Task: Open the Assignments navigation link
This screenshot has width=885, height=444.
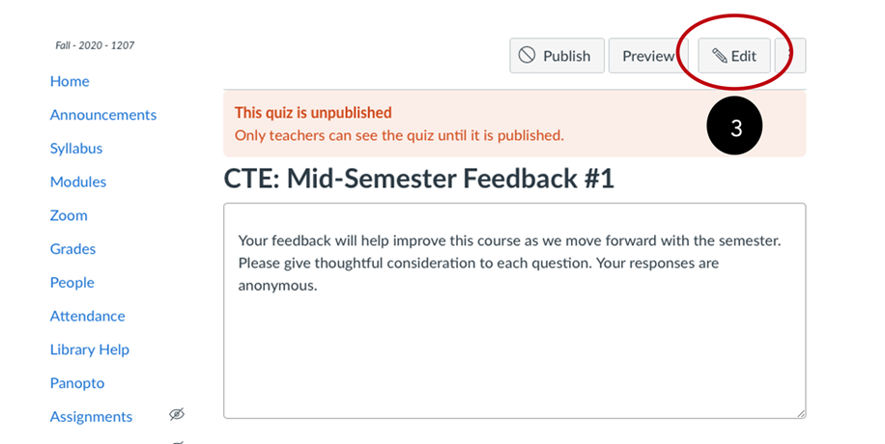Action: point(92,417)
